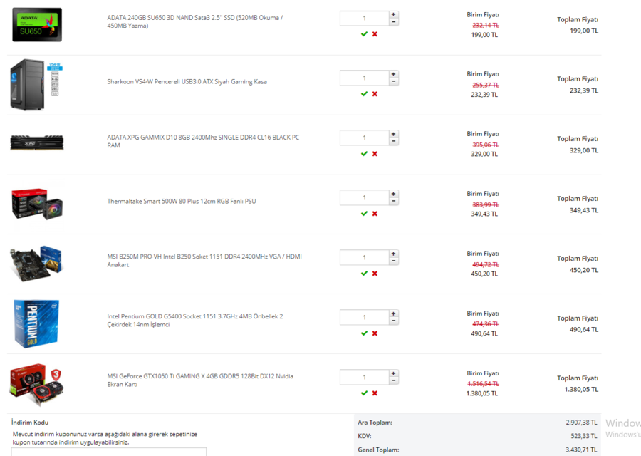Decrease quantity of Sharkoon VS4-W case
The width and height of the screenshot is (641, 456).
393,81
